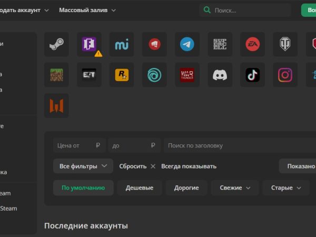
Task: Focus the Цена от price field
Action: tap(80, 145)
